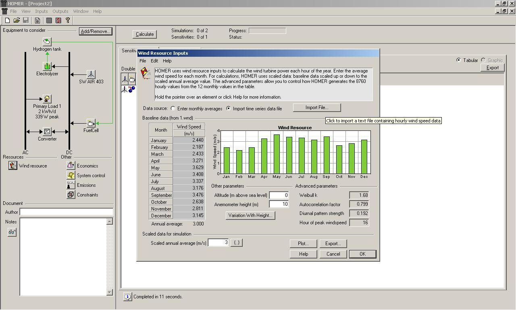Click the Scaled annual average field
This screenshot has width=516, height=310.
[x=218, y=243]
